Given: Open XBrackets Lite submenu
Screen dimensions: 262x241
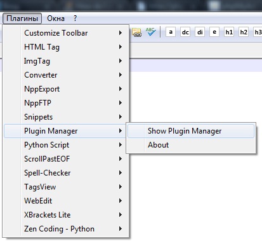Looking at the screenshot, I should (66, 215).
